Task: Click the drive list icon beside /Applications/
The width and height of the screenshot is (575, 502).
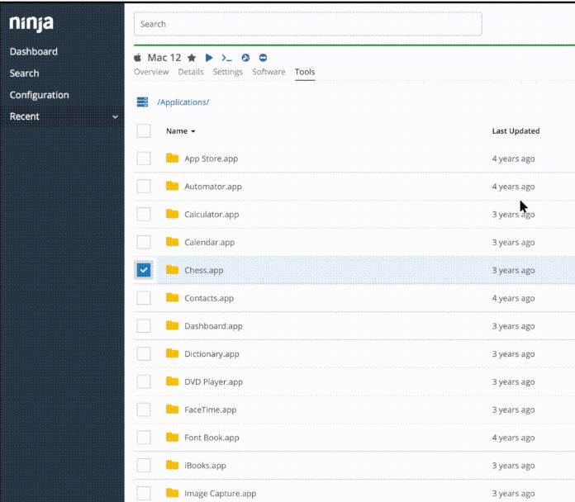Action: pos(142,102)
